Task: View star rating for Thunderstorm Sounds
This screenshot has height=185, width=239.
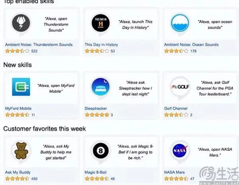Action: [x=17, y=51]
